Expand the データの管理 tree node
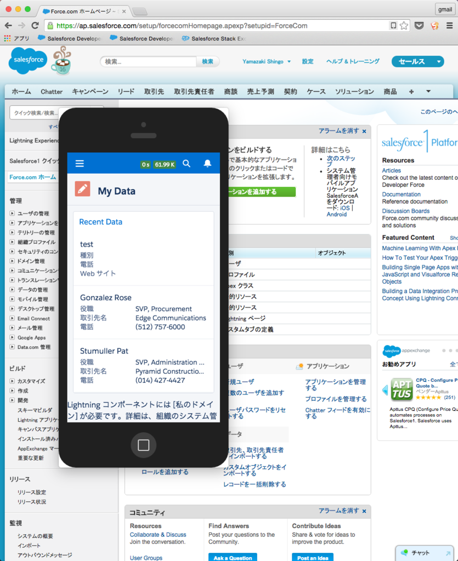 pos(12,289)
